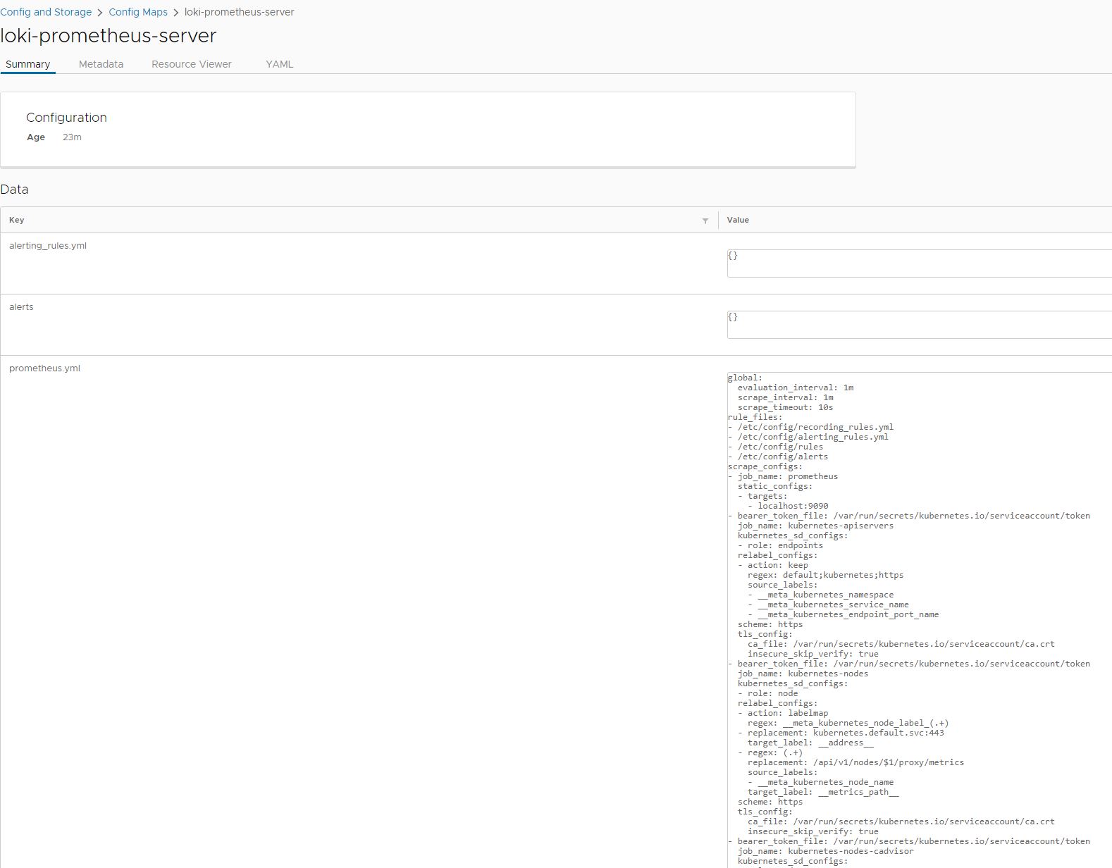The width and height of the screenshot is (1112, 868).
Task: Open the Resource Viewer tab
Action: [192, 64]
